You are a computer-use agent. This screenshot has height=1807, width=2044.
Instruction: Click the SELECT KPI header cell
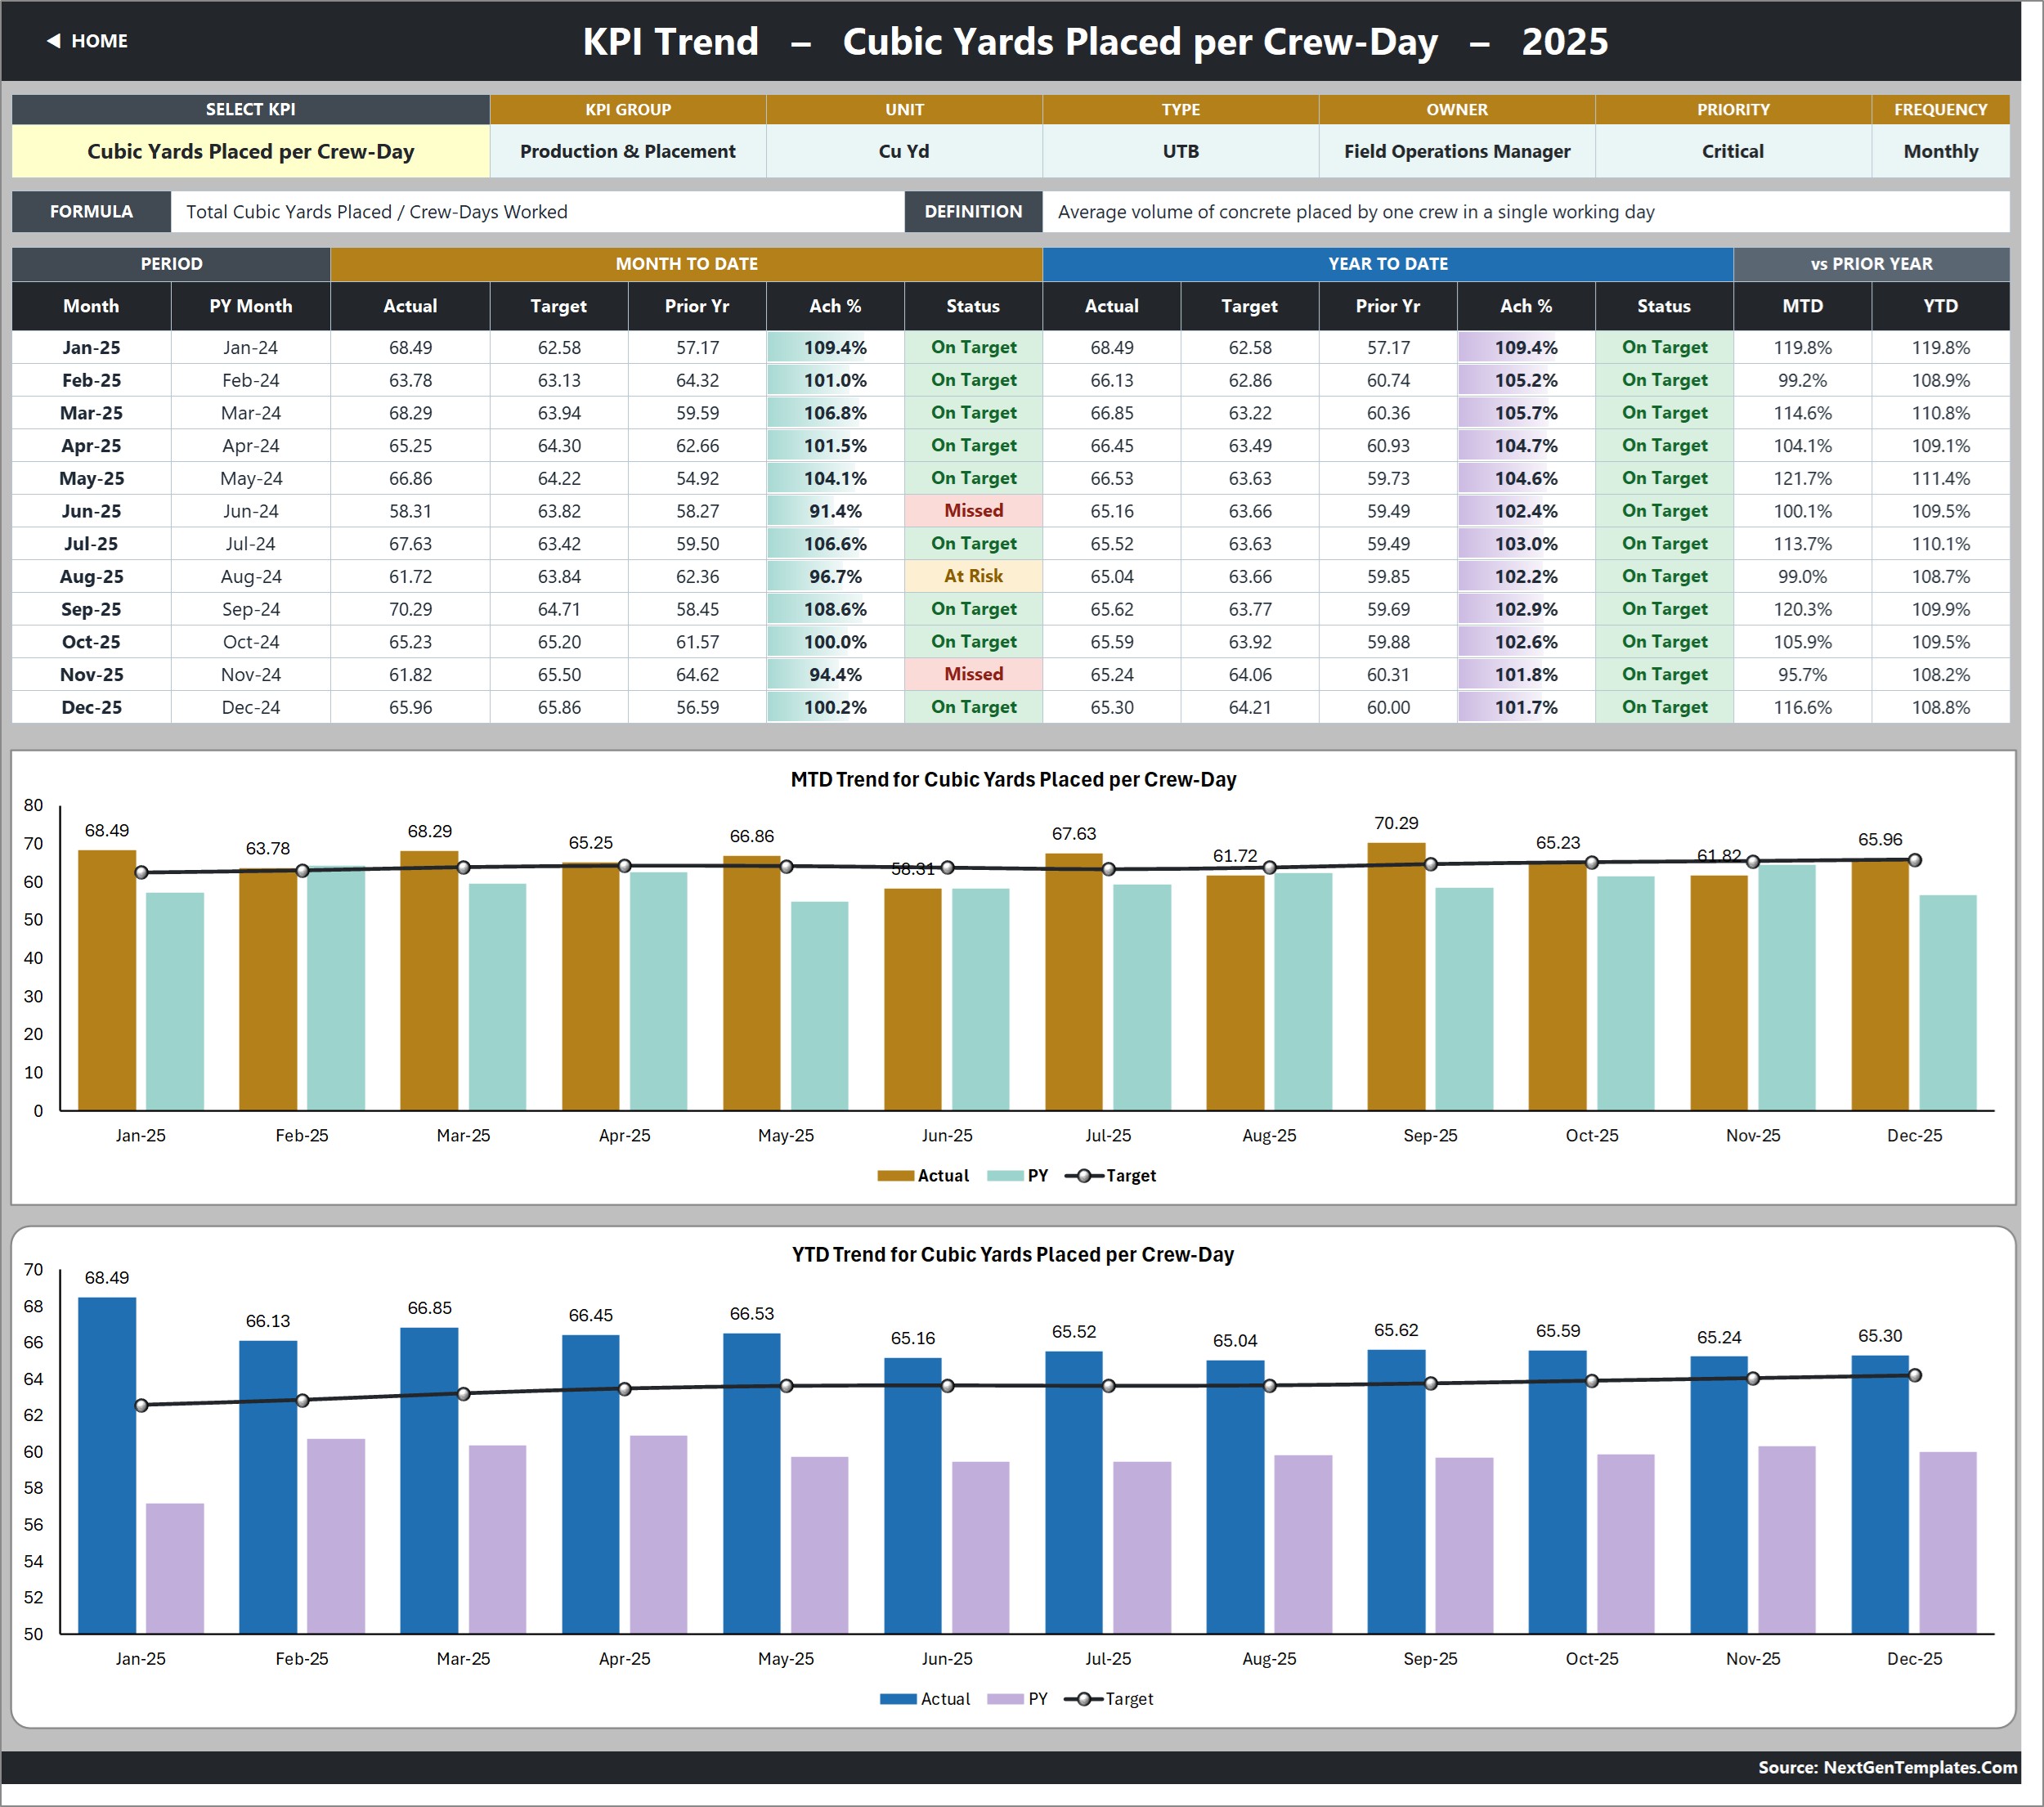(x=250, y=109)
